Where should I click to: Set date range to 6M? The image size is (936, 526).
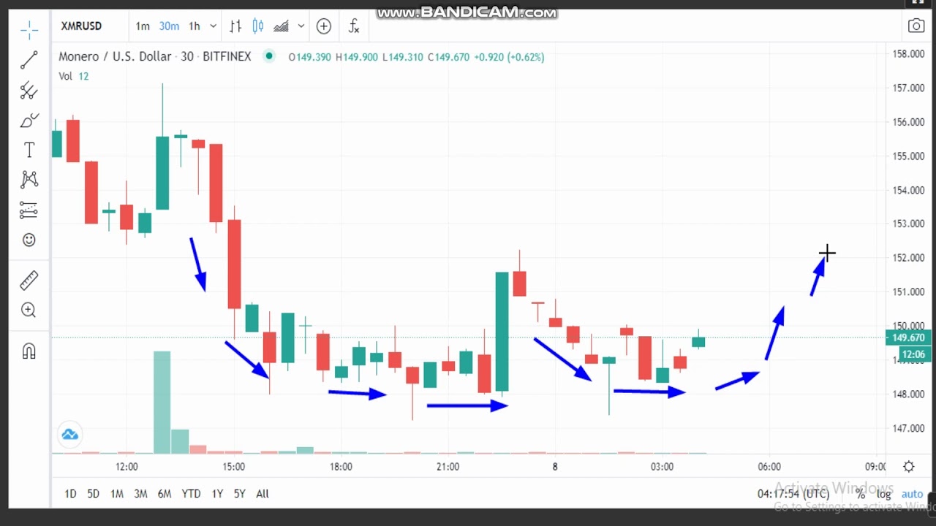165,494
